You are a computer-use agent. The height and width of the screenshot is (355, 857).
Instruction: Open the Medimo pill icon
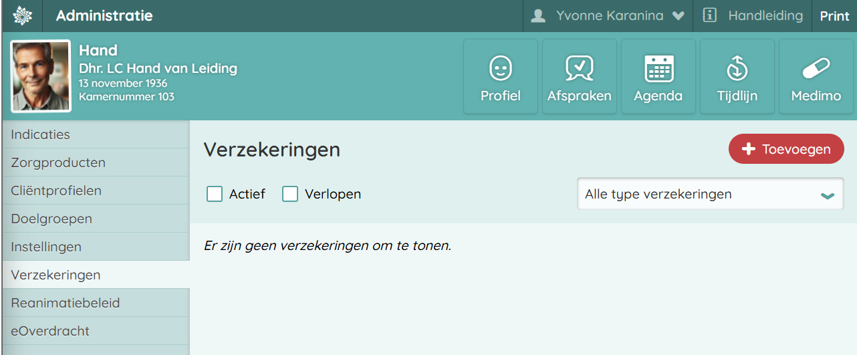(816, 68)
